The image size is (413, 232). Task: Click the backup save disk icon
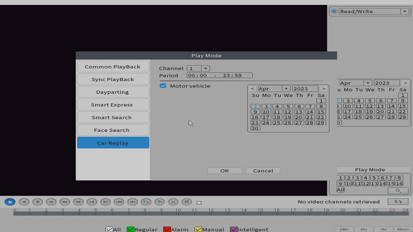pos(187,202)
